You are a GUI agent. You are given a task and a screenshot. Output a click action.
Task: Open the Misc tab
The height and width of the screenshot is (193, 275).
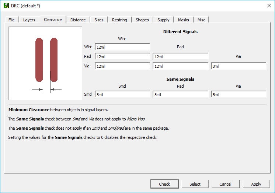click(x=201, y=20)
